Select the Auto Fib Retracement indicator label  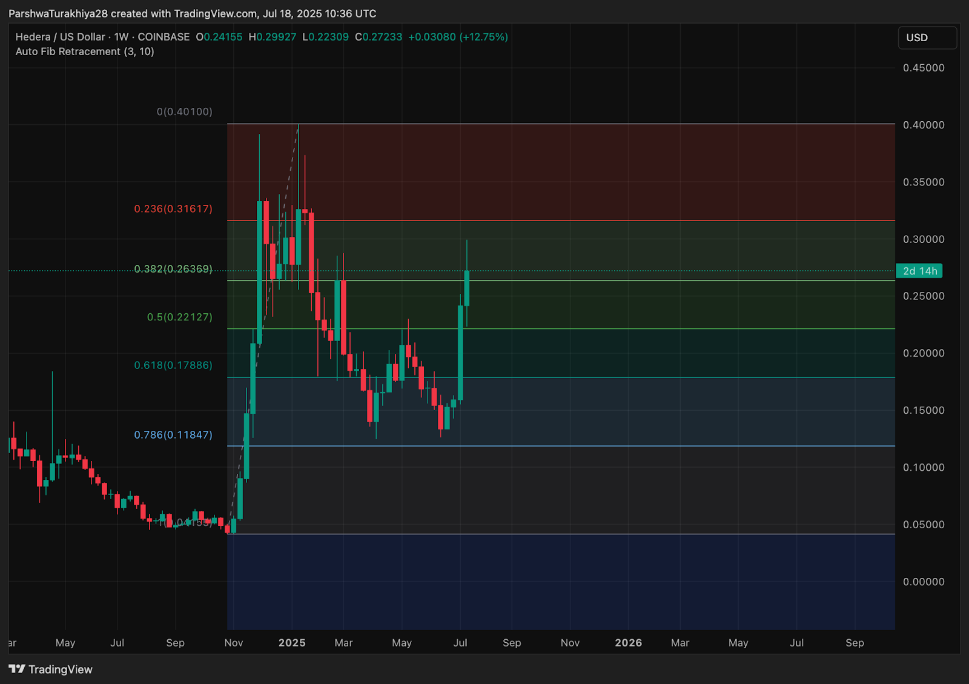[85, 51]
